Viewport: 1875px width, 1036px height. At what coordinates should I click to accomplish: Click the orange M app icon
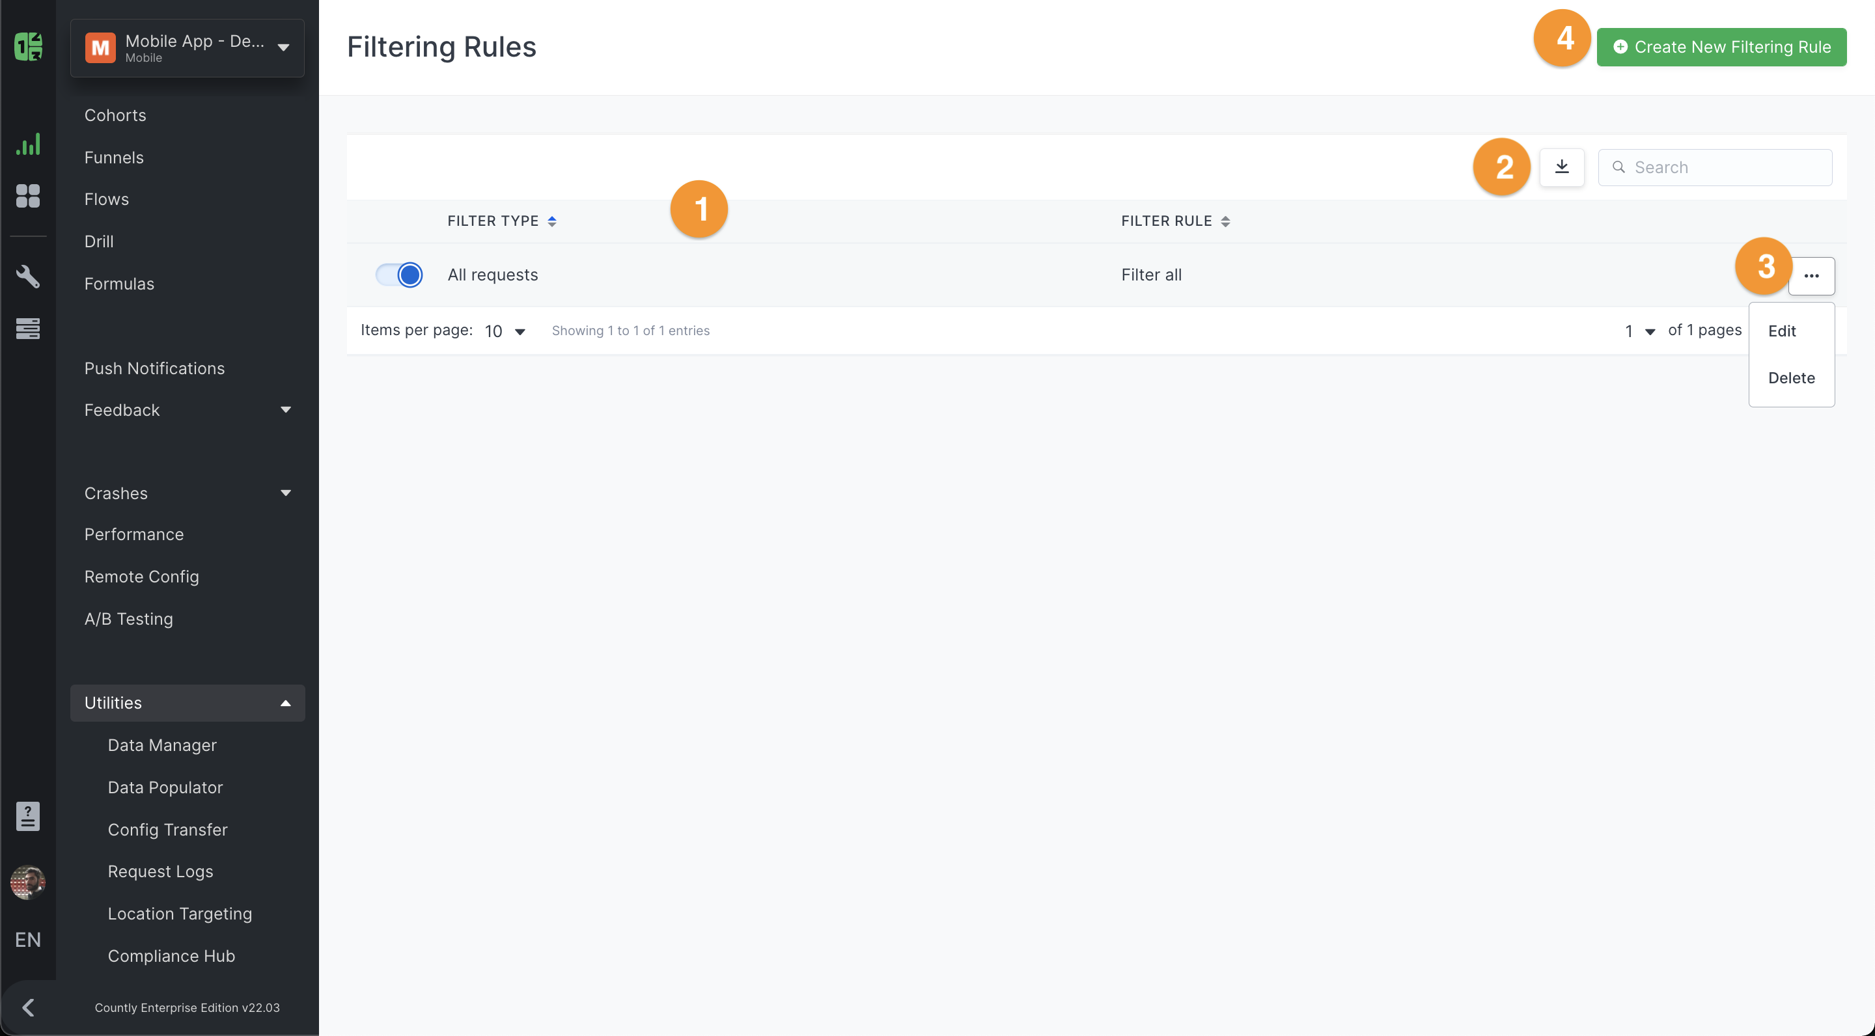[100, 48]
